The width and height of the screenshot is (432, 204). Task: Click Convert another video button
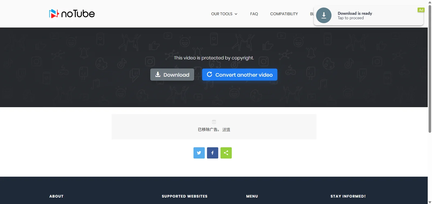tap(240, 75)
